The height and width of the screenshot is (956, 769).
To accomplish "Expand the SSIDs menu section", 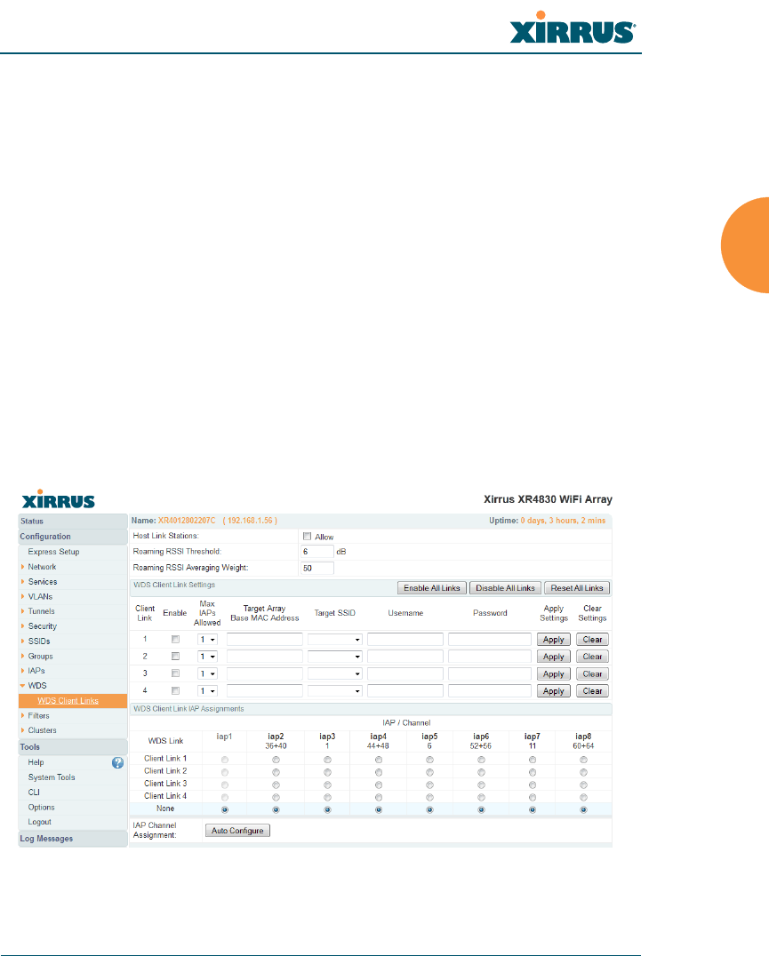I will (39, 641).
